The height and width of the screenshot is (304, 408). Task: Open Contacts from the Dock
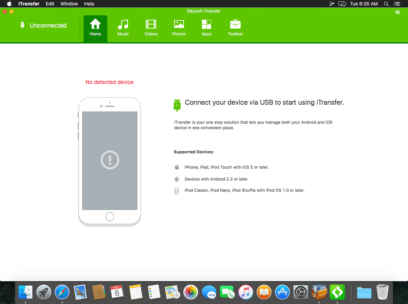99,292
